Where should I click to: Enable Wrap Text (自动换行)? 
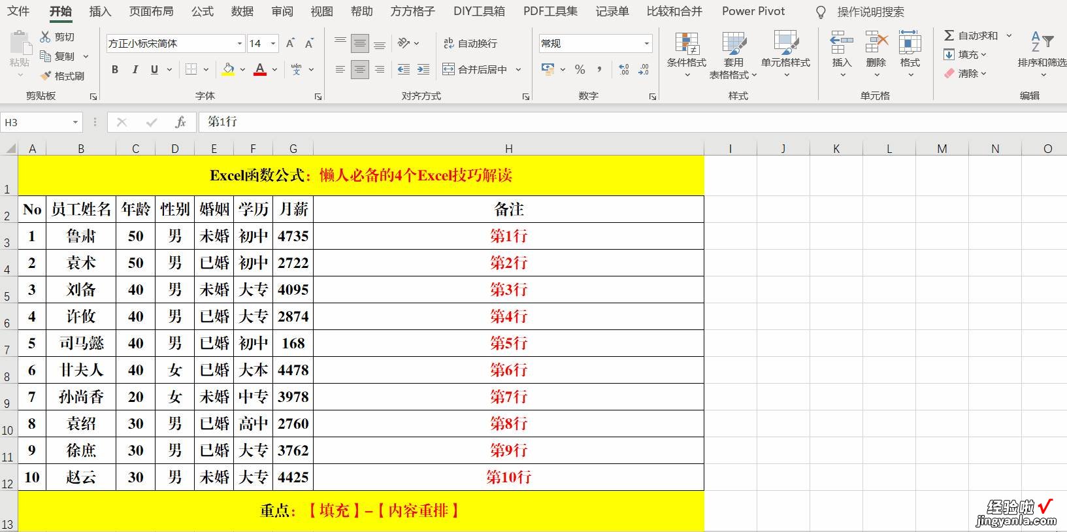(470, 43)
